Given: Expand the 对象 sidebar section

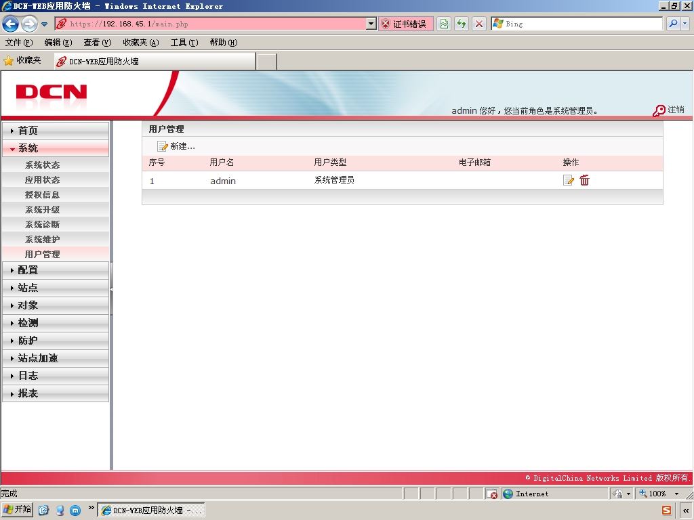Looking at the screenshot, I should coord(56,305).
